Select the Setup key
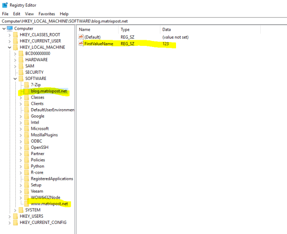 pyautogui.click(x=36, y=185)
